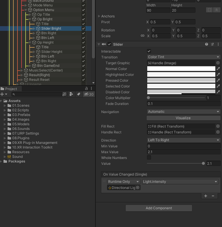Toggle constrained proportions link for Scale
This screenshot has height=227, width=222.
point(143,36)
